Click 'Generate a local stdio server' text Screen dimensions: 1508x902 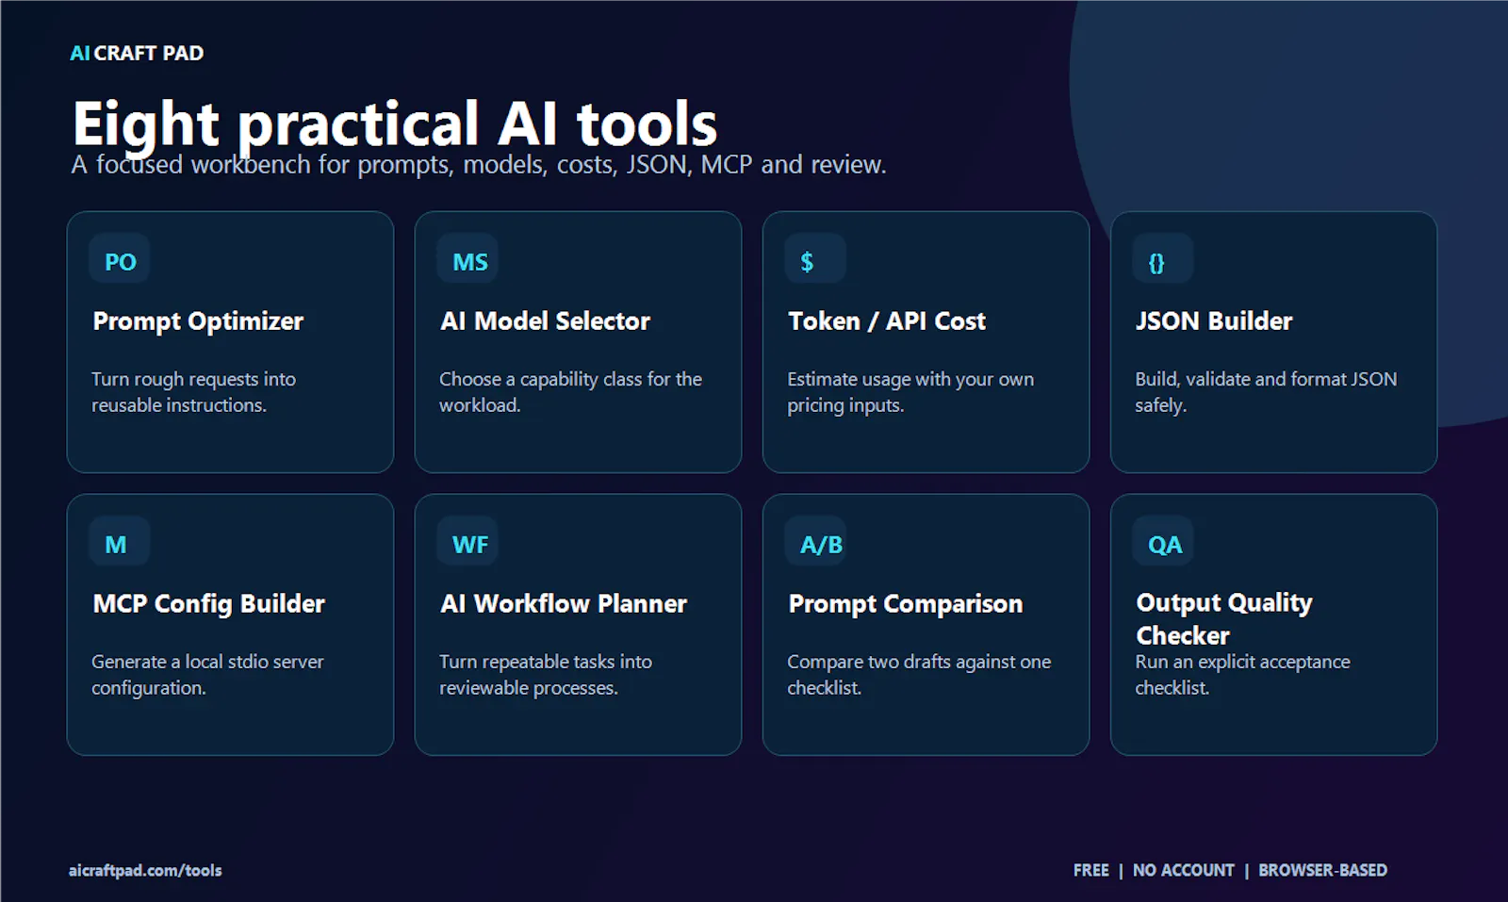pyautogui.click(x=207, y=675)
